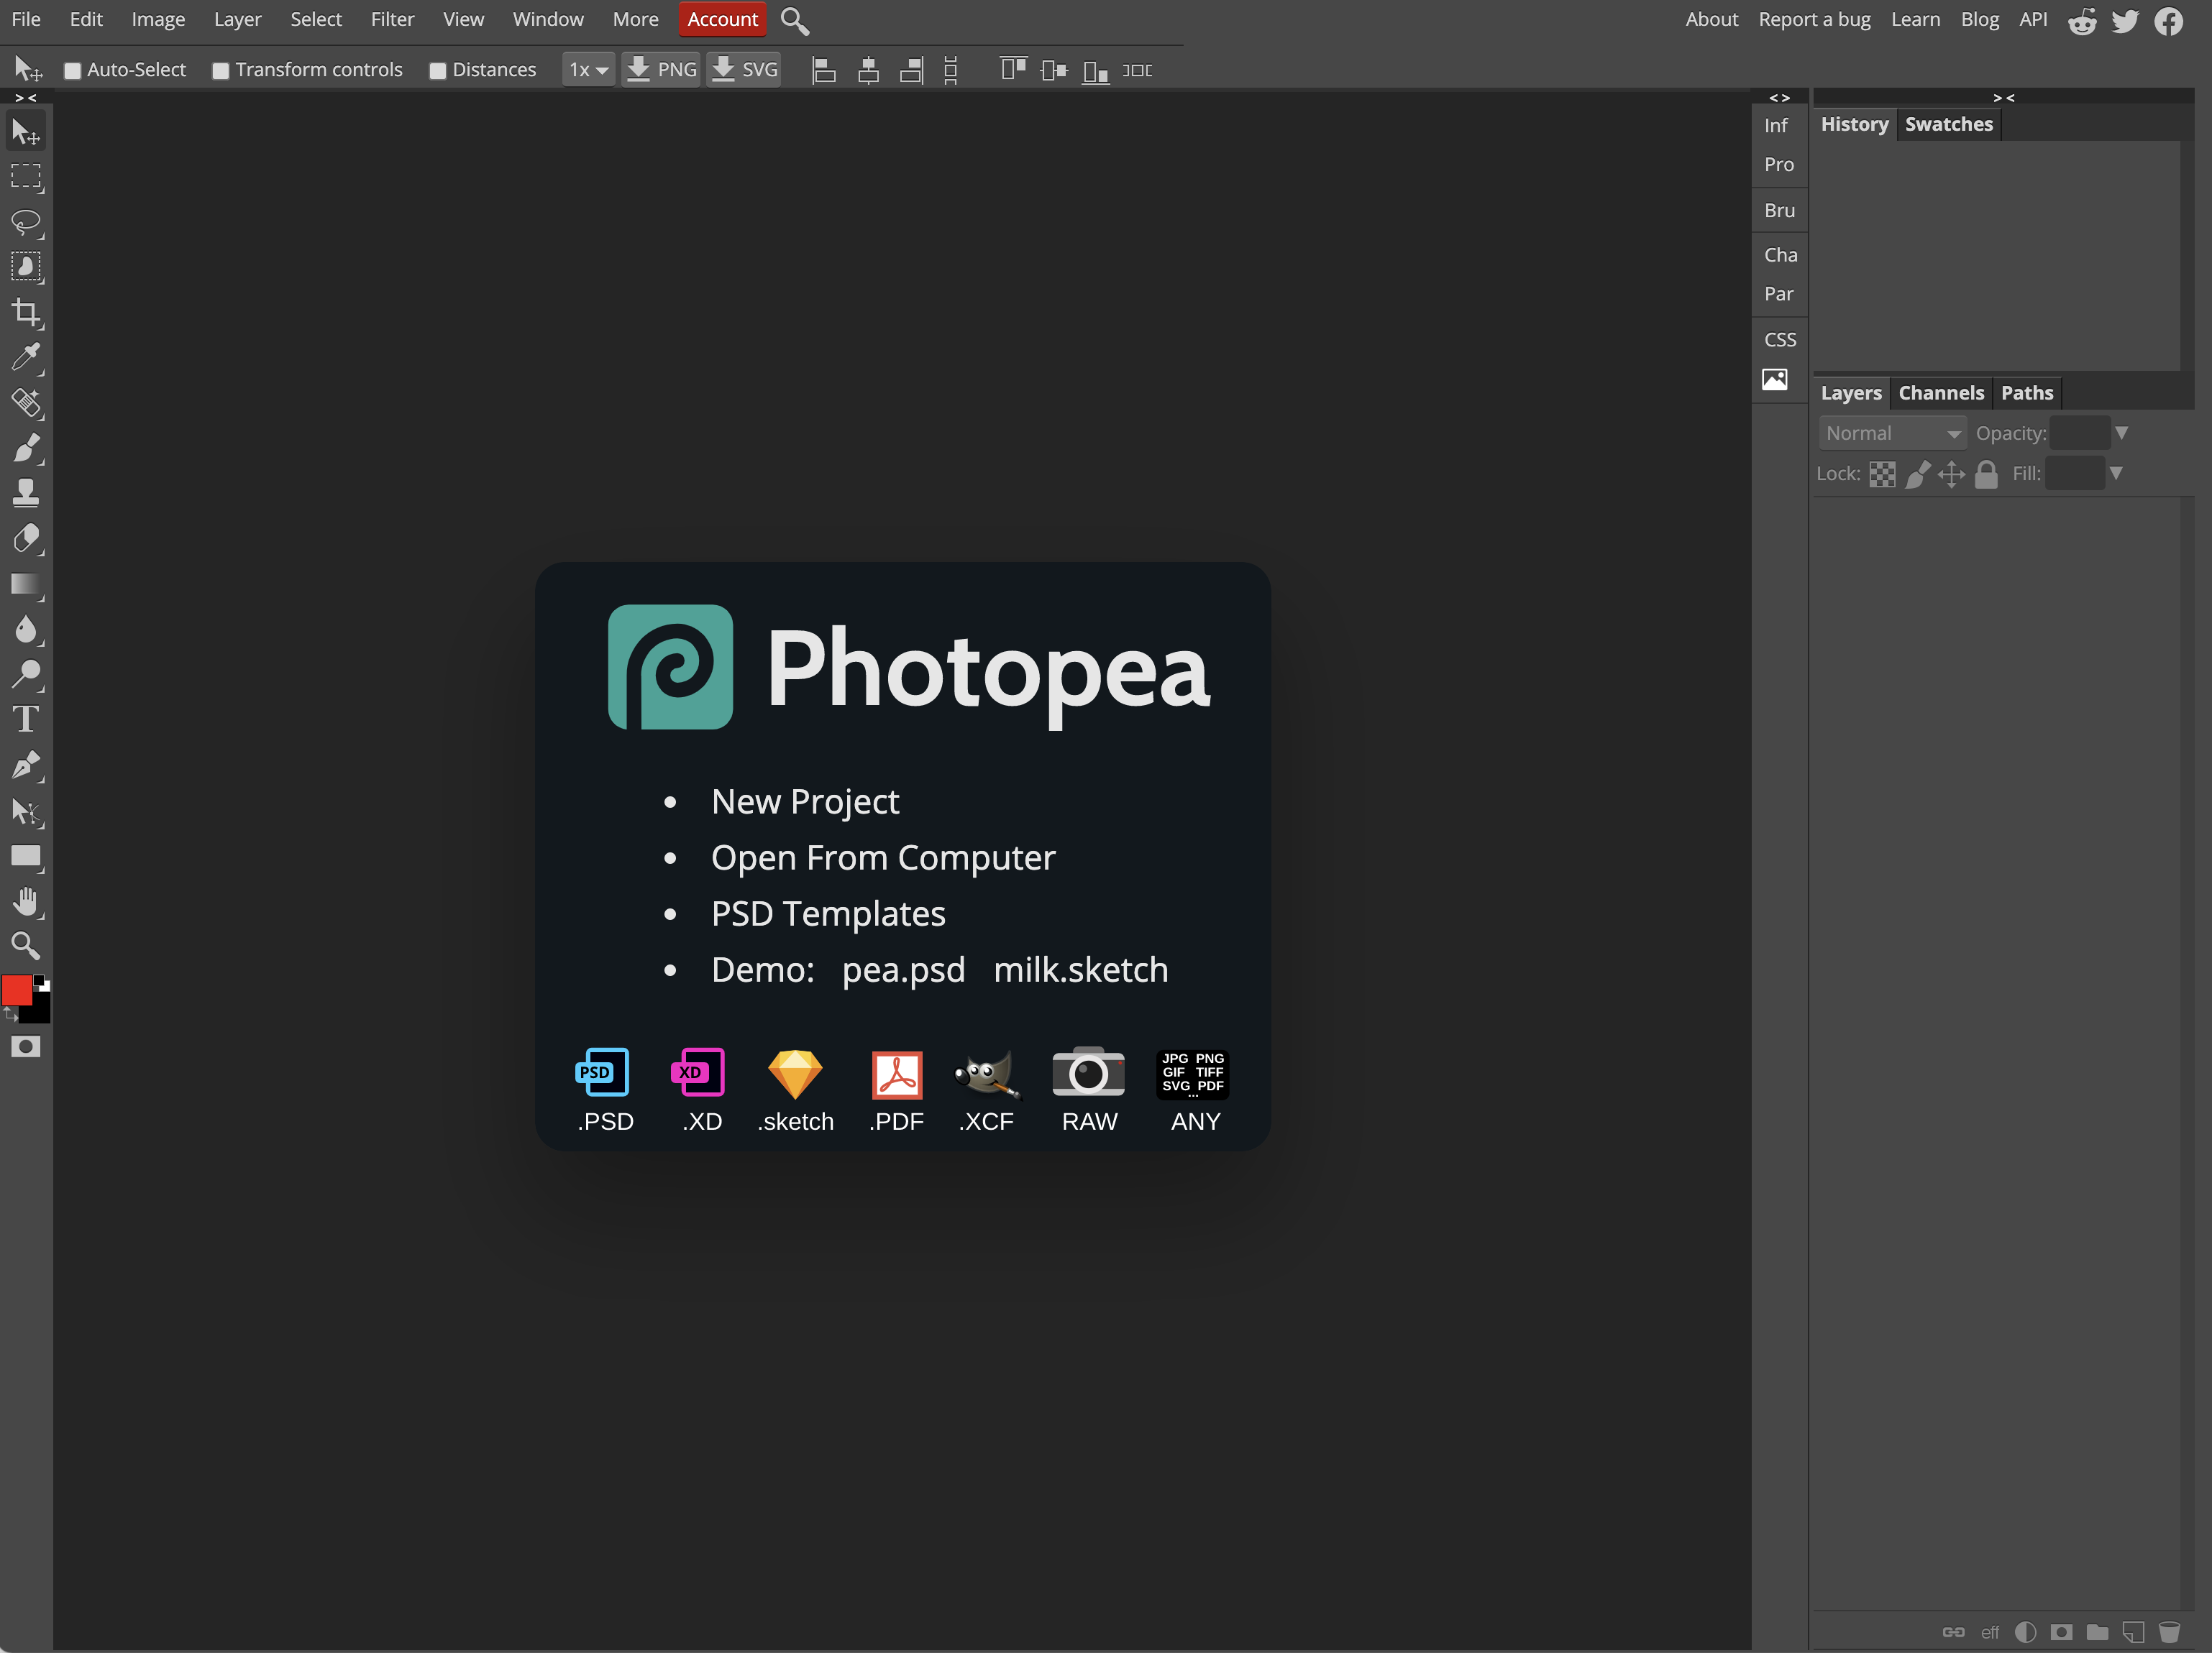Click the New Project link

pyautogui.click(x=805, y=801)
